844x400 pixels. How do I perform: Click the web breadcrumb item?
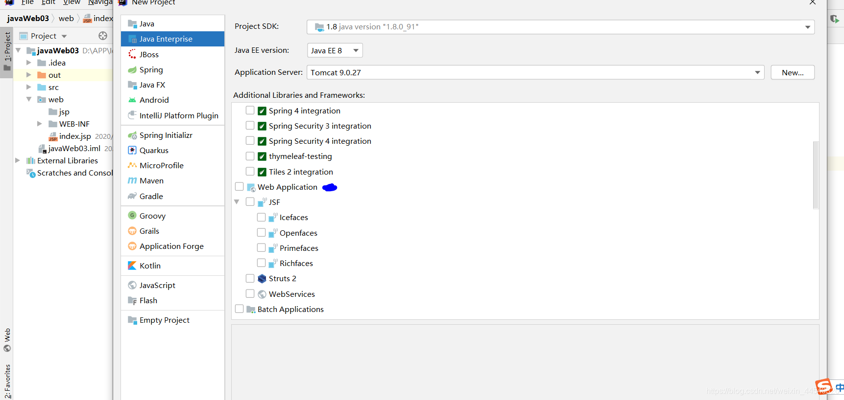[66, 19]
